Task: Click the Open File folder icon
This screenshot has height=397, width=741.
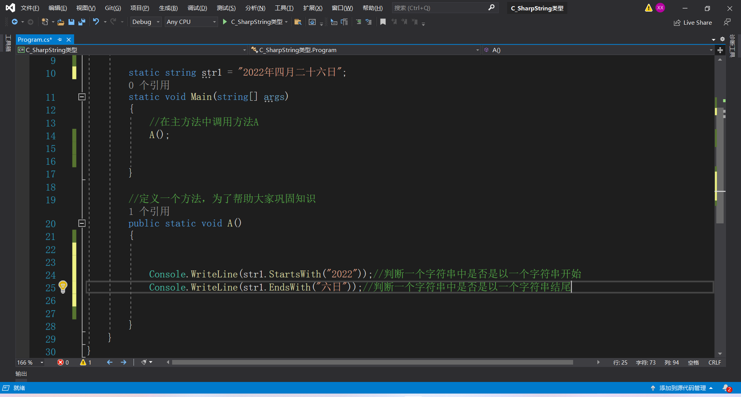Action: click(x=61, y=22)
